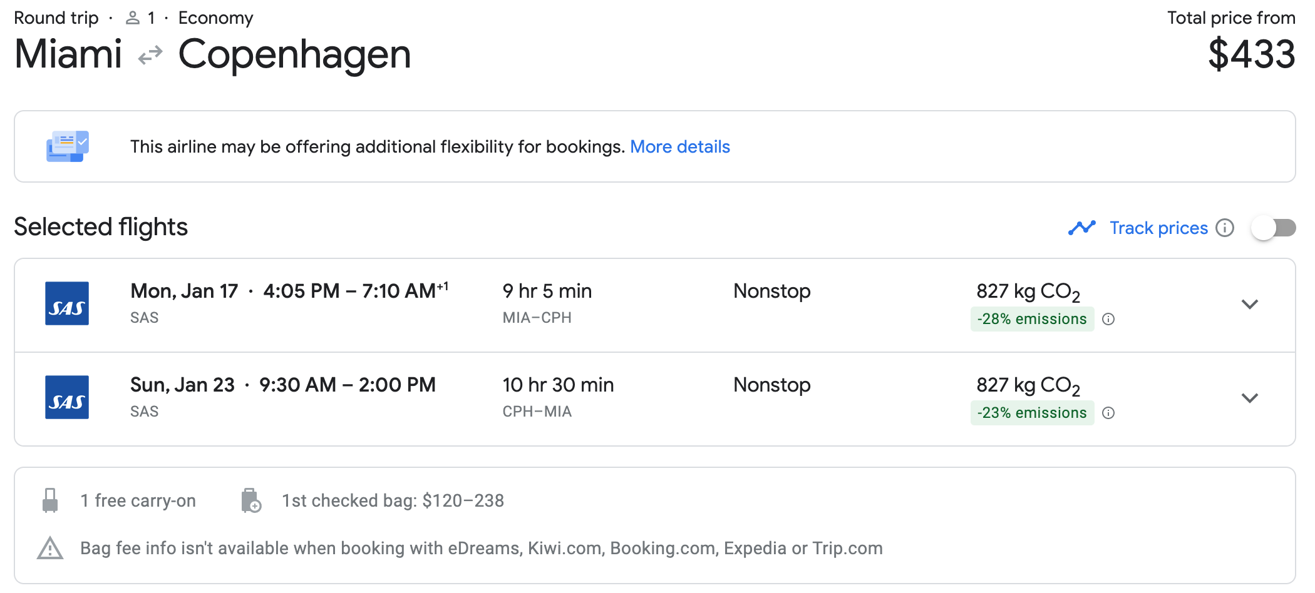Click the round-trip arrows between Miami and Copenhagen
Screen dimensions: 1315x593
(x=150, y=56)
